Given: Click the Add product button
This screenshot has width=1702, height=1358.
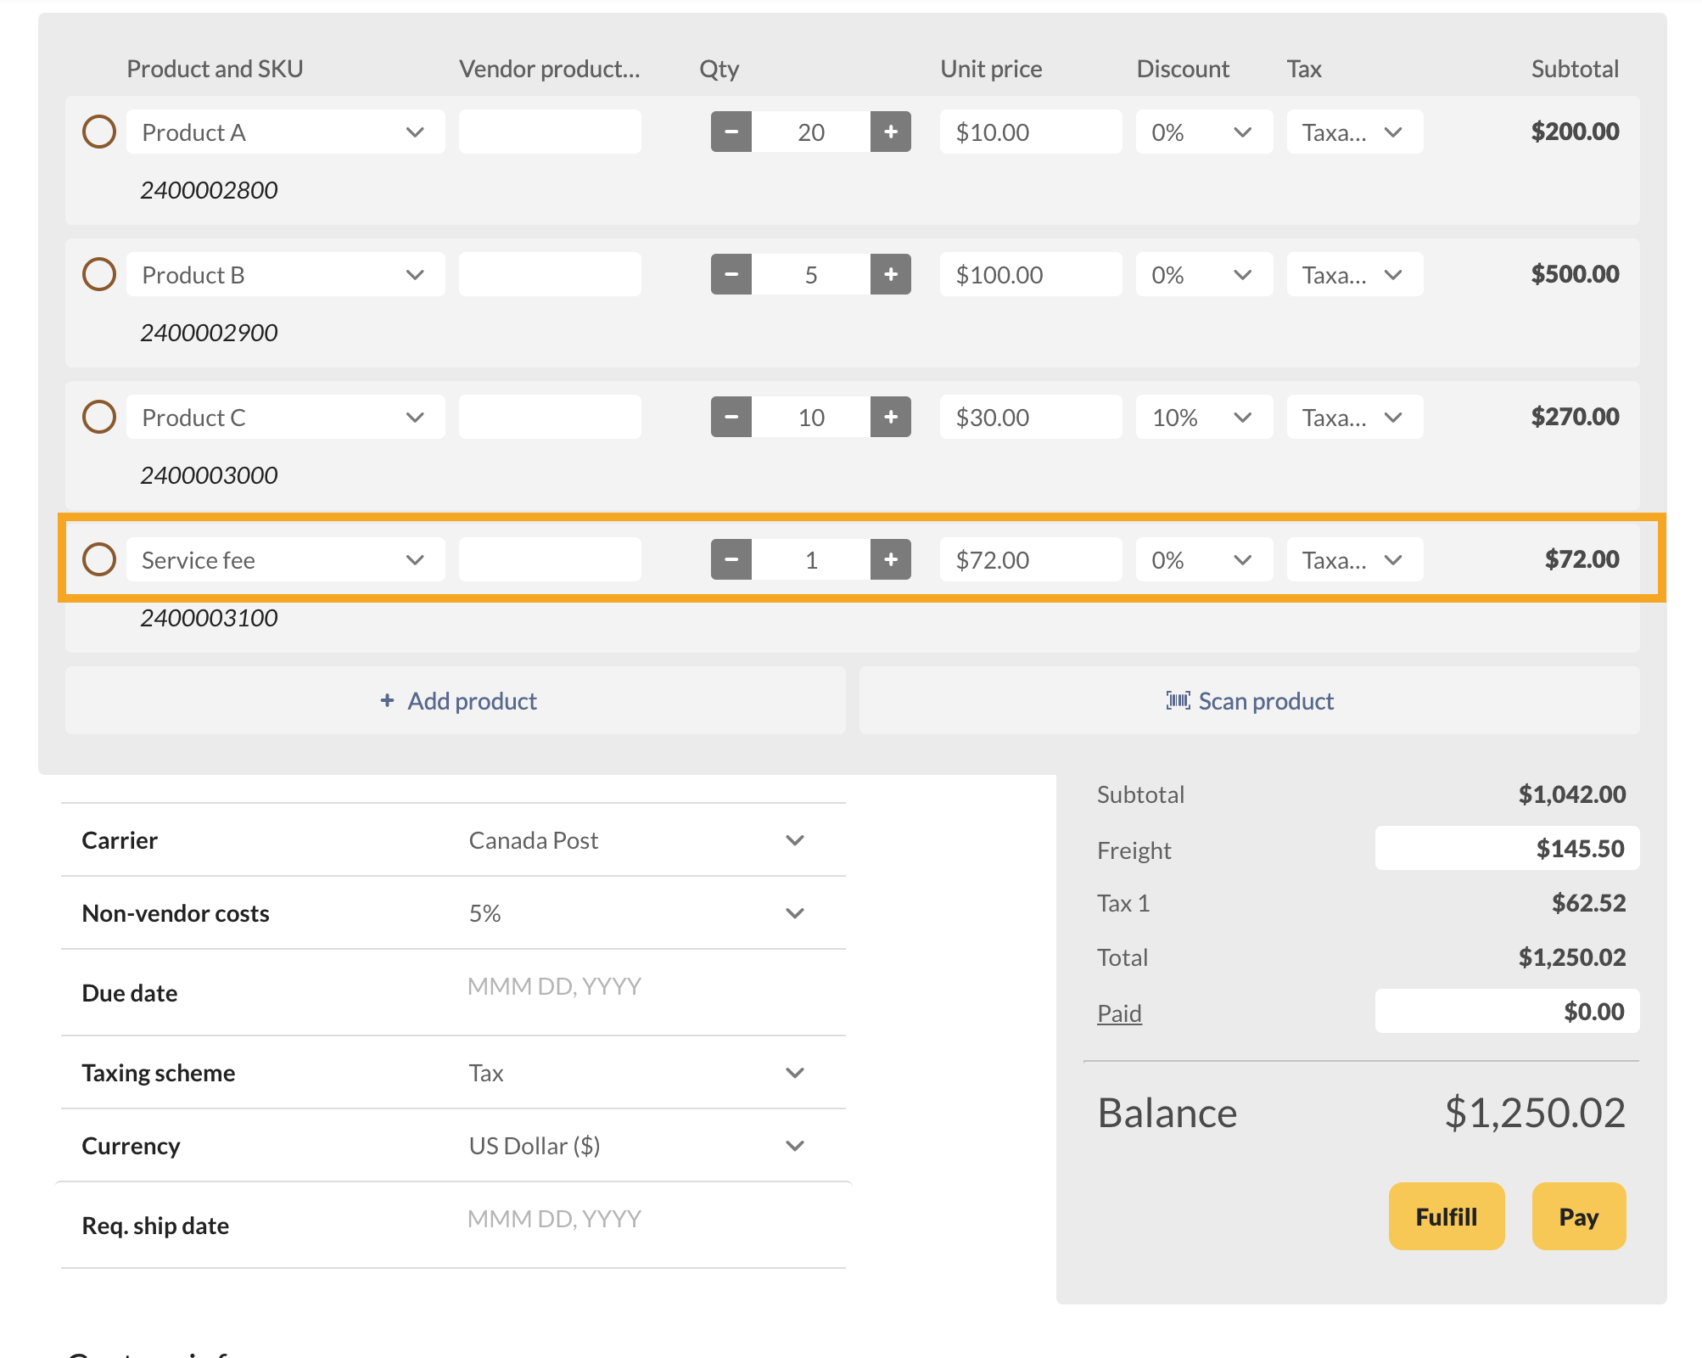Looking at the screenshot, I should click(456, 700).
